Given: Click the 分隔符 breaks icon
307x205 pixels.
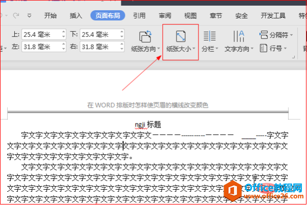Looking at the screenshot, I should (264, 35).
